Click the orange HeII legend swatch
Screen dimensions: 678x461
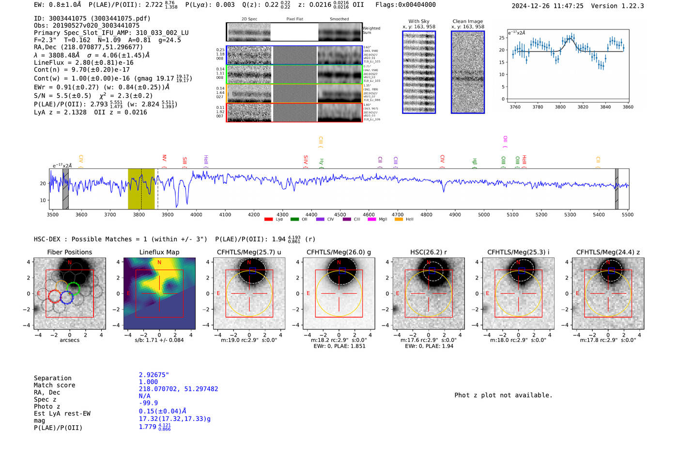[x=399, y=220]
